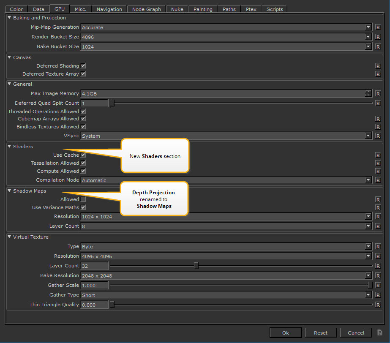Screen dimensions: 390x343
Task: Reset Gather Type using R button
Action: tap(378, 295)
